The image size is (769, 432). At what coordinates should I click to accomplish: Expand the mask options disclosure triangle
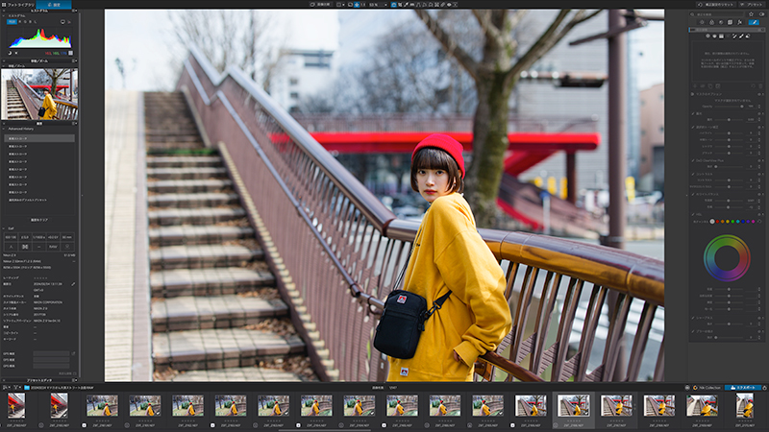pos(692,94)
